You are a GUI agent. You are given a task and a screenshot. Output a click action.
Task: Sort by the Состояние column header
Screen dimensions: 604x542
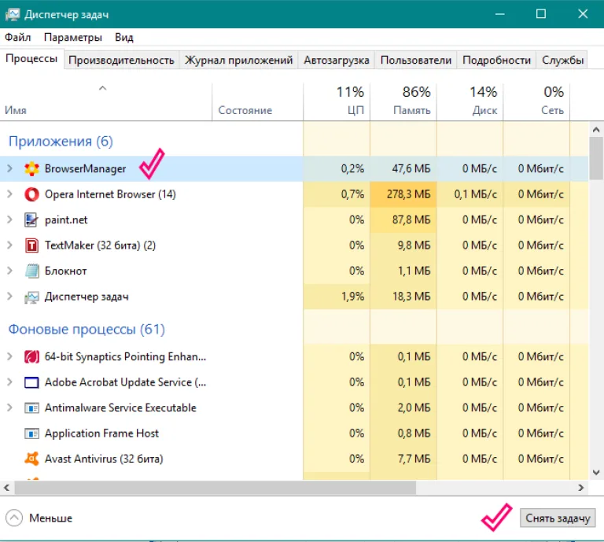pyautogui.click(x=257, y=102)
